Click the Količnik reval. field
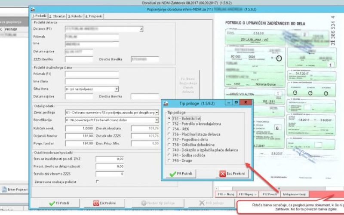 [x=79, y=128]
